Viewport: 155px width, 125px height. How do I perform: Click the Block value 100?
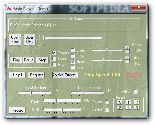point(137,63)
